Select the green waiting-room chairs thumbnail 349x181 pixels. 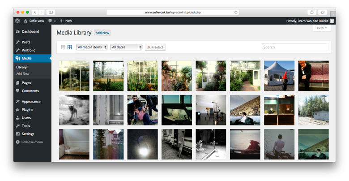177,110
